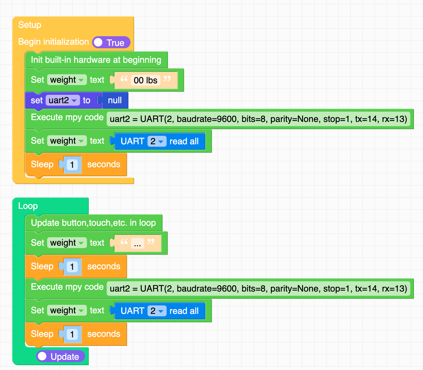Open the uart2 variable dropdown
Viewport: 423px width, 370px height.
63,100
